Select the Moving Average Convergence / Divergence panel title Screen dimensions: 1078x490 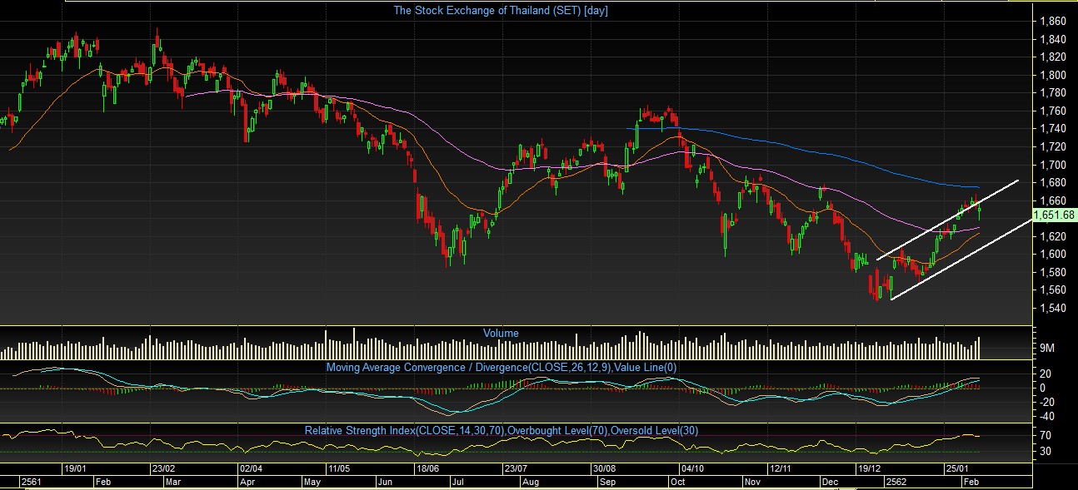(502, 367)
